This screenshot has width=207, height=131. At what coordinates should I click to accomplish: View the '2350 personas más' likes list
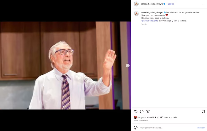point(167,117)
